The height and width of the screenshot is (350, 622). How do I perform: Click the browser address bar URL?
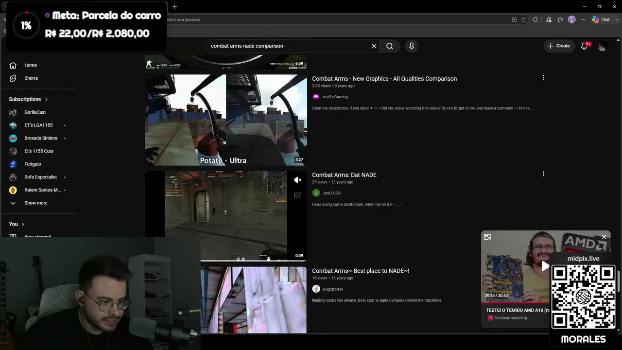tap(183, 19)
